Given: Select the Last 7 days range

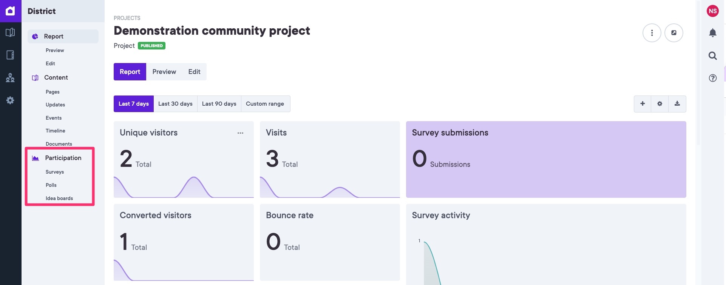Looking at the screenshot, I should (x=133, y=104).
